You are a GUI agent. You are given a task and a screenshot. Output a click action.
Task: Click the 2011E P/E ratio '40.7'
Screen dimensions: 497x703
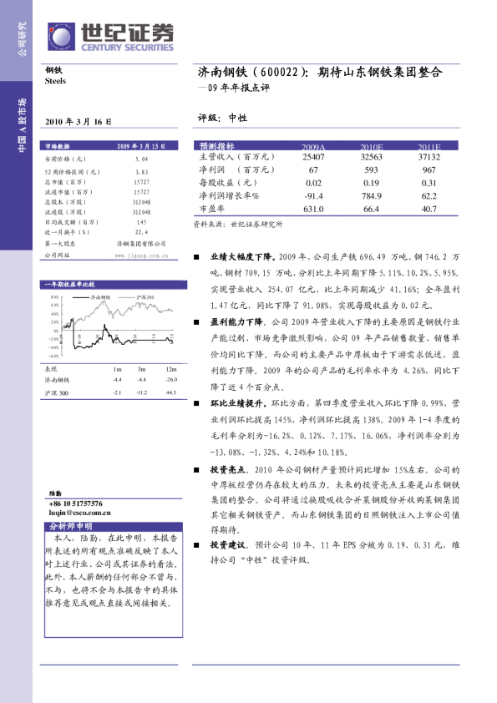(429, 209)
